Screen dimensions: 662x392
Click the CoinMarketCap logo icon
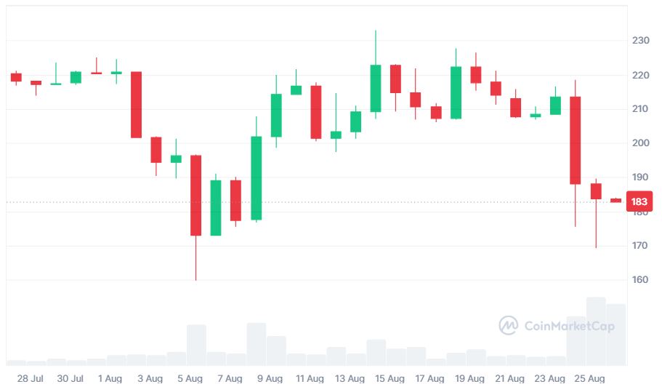(x=508, y=325)
